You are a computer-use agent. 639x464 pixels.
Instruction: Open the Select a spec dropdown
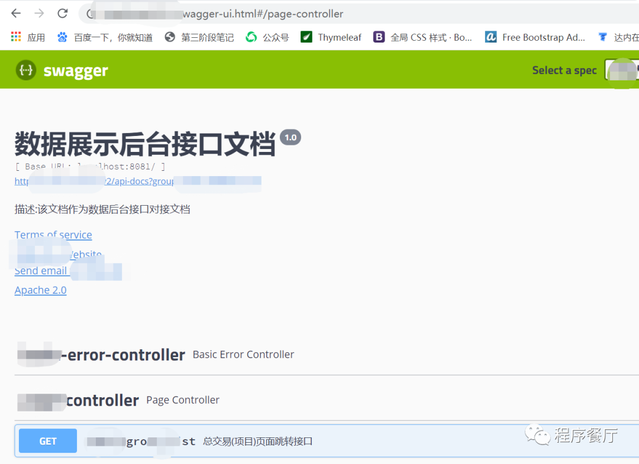[621, 70]
